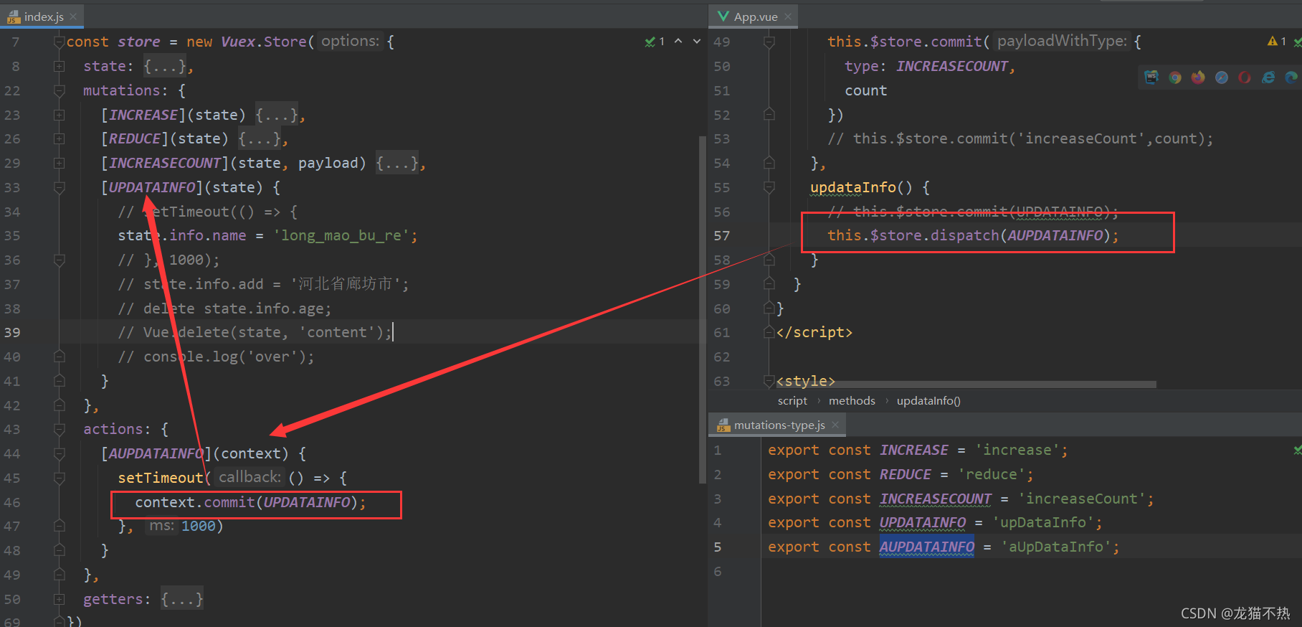Image resolution: width=1302 pixels, height=627 pixels.
Task: Select the methods breadcrumb
Action: (852, 401)
